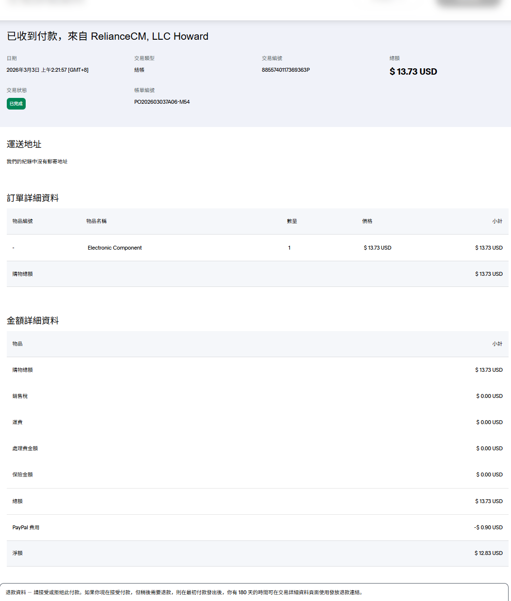Click the PayPal 費用 row label
511x601 pixels.
(26, 527)
